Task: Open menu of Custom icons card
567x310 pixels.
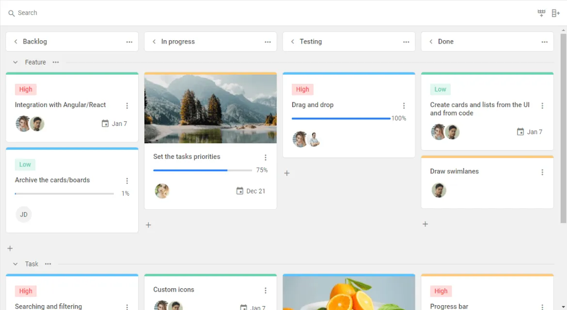Action: pyautogui.click(x=266, y=291)
